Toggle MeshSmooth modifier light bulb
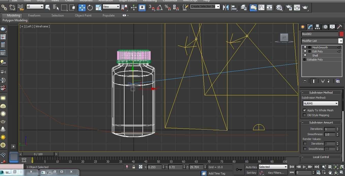This screenshot has height=176, width=345. (x=305, y=47)
